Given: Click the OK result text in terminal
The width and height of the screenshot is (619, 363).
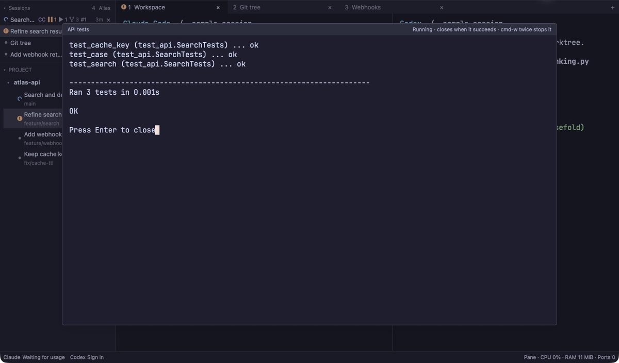Looking at the screenshot, I should coord(74,111).
